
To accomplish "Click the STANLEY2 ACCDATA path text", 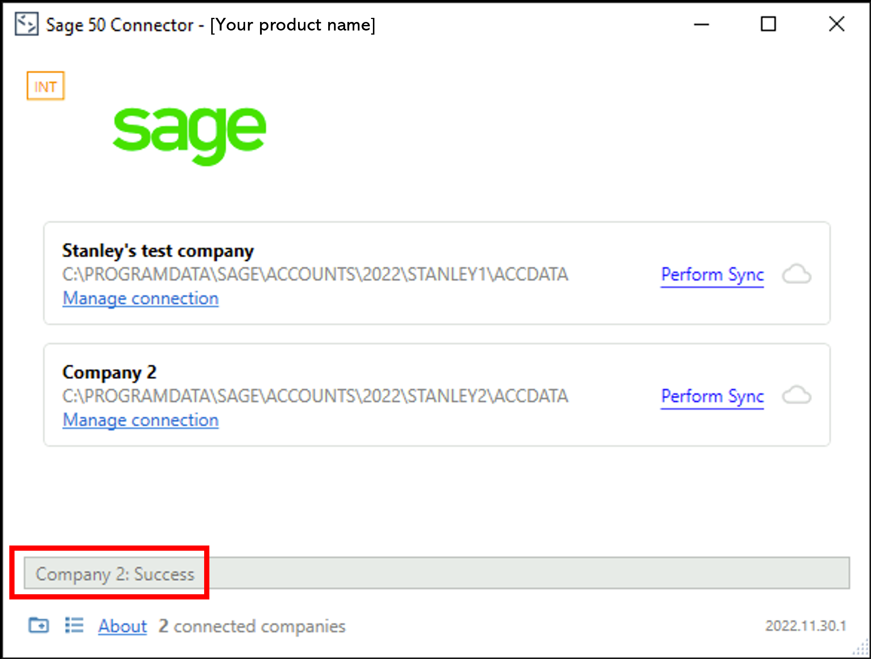I will coord(315,396).
